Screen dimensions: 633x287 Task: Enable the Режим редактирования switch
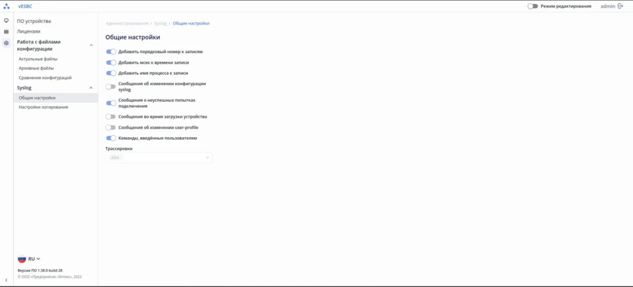tap(532, 6)
